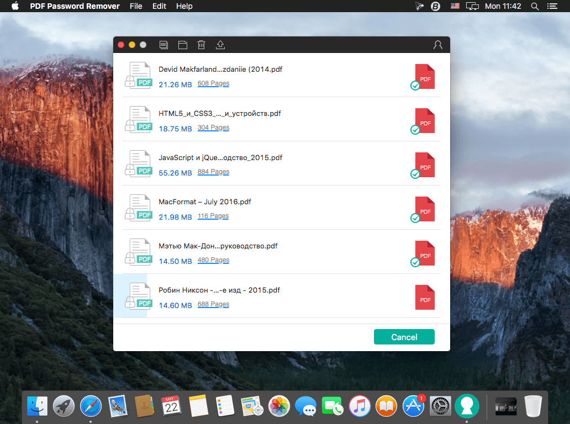
Task: Open Photos from the Dock
Action: click(279, 406)
